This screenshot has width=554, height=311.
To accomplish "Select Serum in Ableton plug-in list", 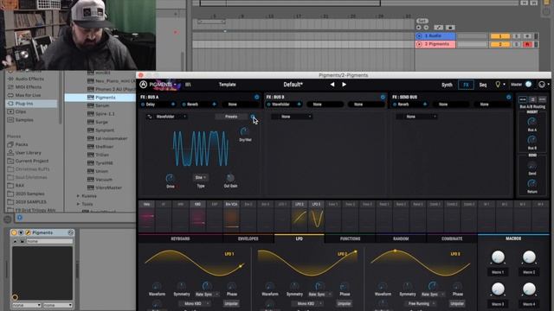I will 102,105.
